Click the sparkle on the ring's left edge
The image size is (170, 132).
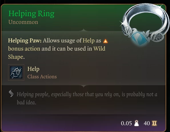pyautogui.click(x=122, y=23)
